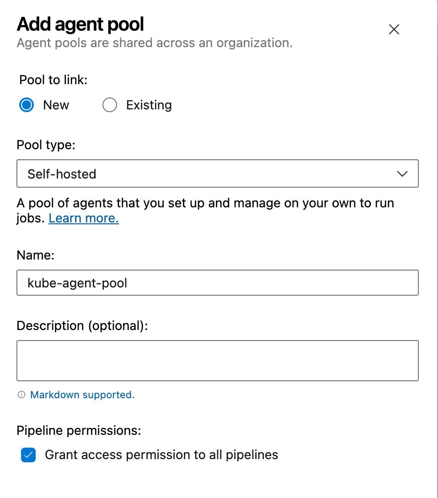Screen dimensions: 438x498
Task: Click the Add agent pool title
Action: tap(80, 24)
